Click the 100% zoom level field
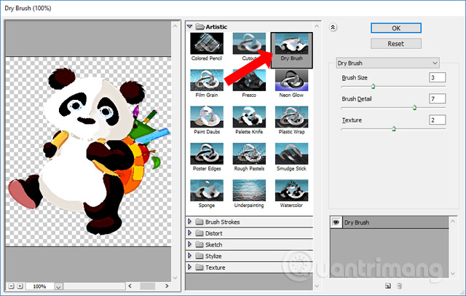Viewport: 466px width, 296px height. tap(39, 287)
